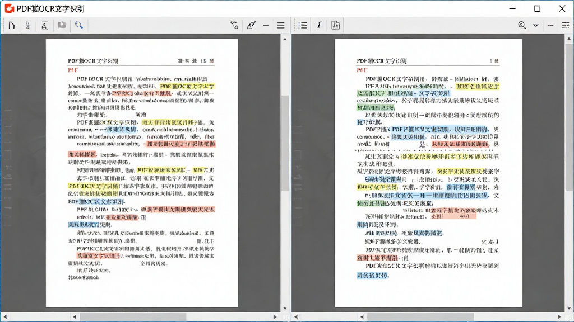Maximize the PDF猫OCR window

(538, 8)
